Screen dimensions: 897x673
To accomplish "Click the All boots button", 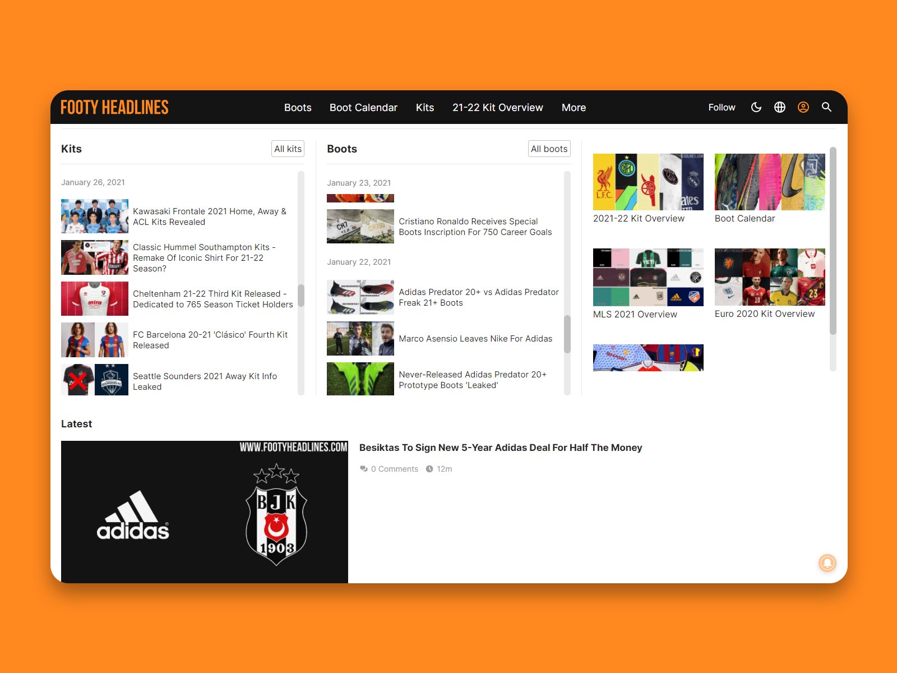I will (549, 149).
